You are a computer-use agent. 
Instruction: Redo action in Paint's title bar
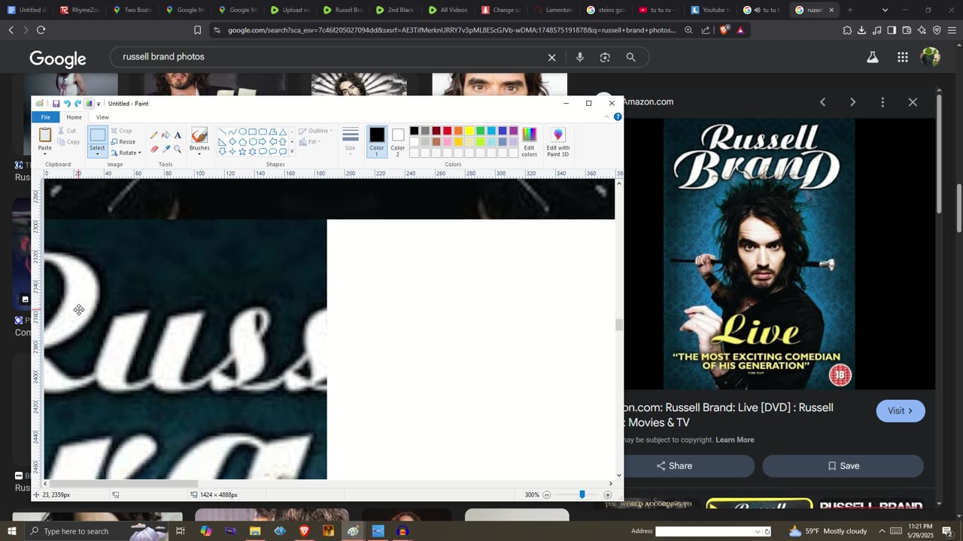[77, 104]
